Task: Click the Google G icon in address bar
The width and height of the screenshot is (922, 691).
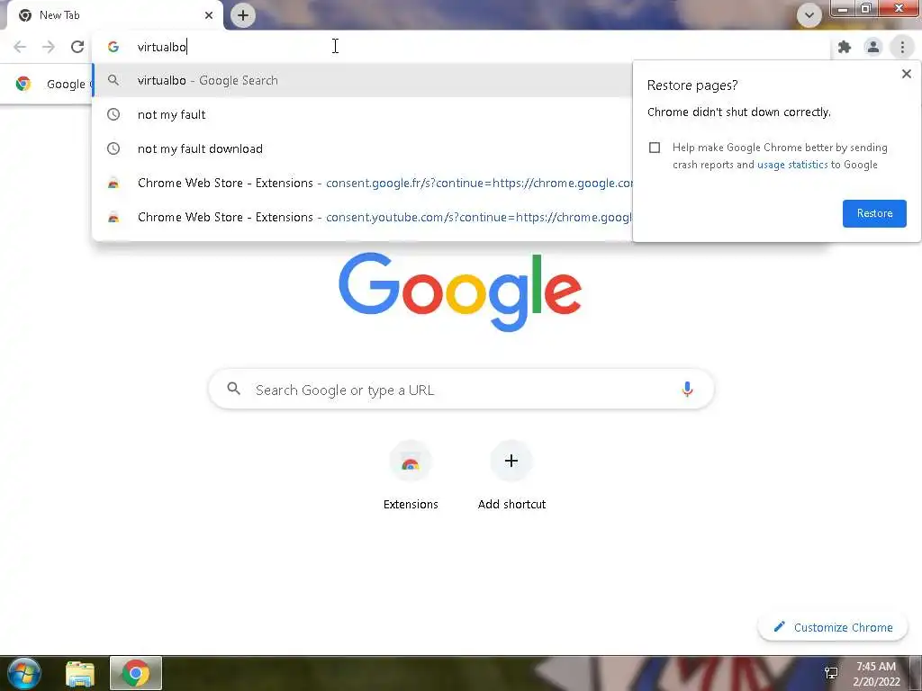Action: tap(113, 47)
